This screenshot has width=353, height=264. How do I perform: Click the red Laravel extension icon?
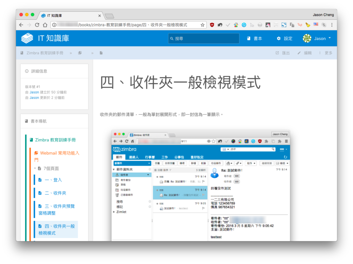(300, 25)
